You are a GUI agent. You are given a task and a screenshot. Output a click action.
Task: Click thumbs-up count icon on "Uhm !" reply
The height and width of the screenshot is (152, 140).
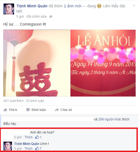point(37,148)
